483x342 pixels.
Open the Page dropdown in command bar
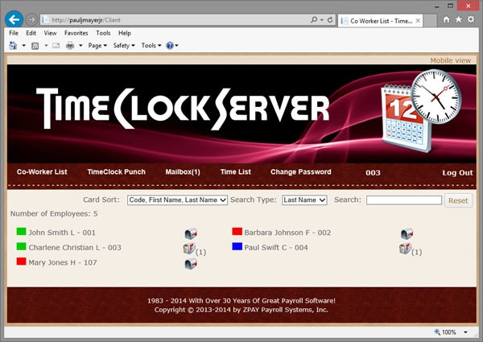click(97, 46)
